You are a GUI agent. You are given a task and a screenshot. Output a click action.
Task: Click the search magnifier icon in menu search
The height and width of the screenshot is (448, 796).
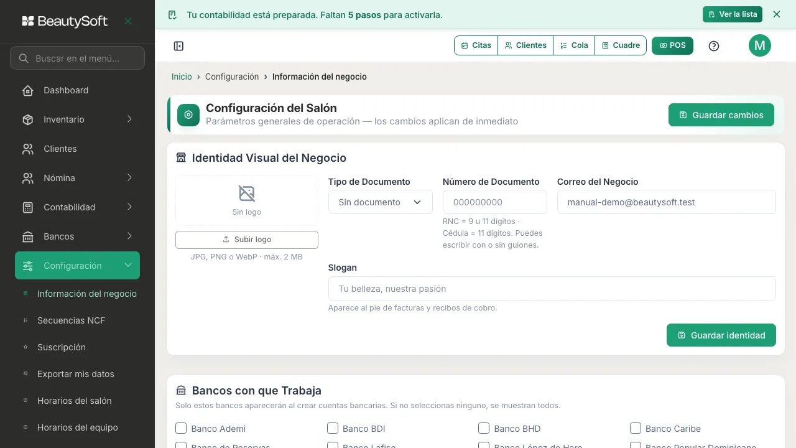[x=24, y=58]
